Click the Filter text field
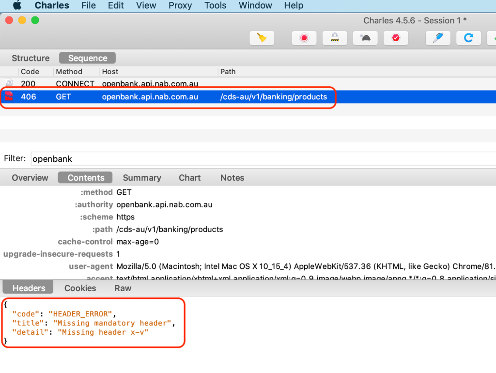The height and width of the screenshot is (373, 496). tap(262, 159)
